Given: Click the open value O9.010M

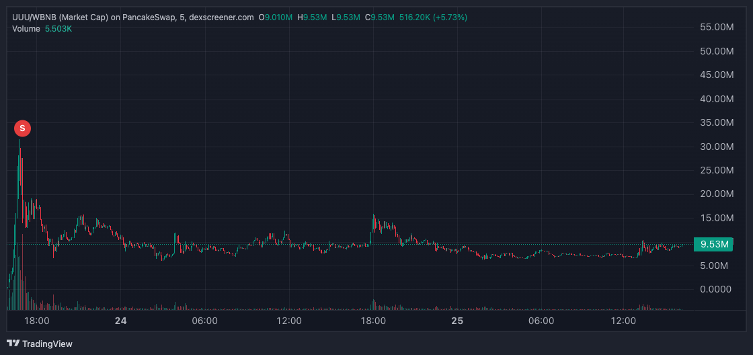Looking at the screenshot, I should pos(276,17).
